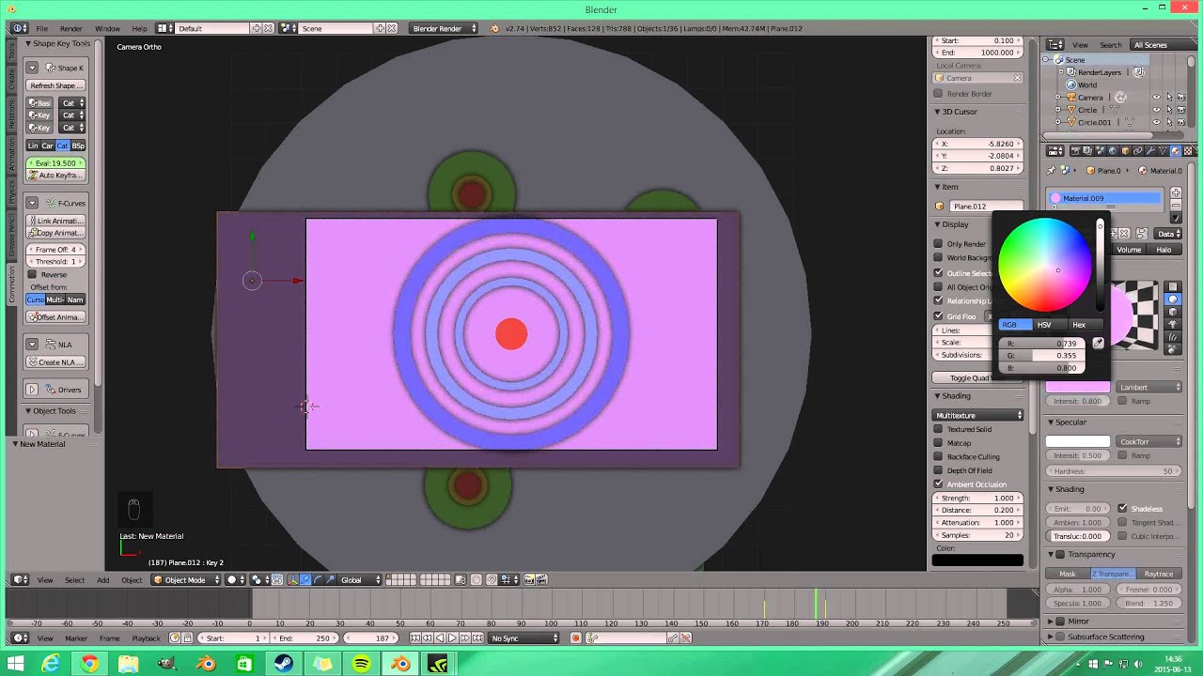
Task: Open the Windows Start button
Action: coord(14,664)
